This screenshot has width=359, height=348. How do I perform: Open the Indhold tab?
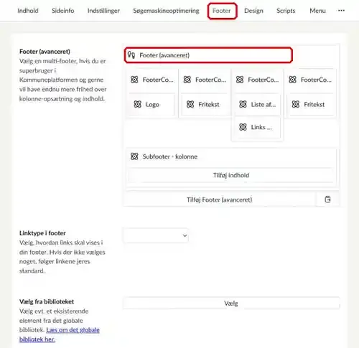(28, 11)
